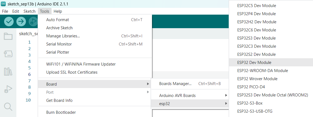Select ESP32 Dev Module board
Viewport: 313px width, 117px height.
pyautogui.click(x=271, y=63)
